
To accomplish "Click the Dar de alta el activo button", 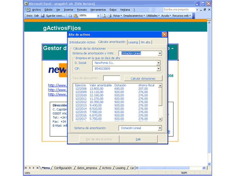I will point(99,139).
